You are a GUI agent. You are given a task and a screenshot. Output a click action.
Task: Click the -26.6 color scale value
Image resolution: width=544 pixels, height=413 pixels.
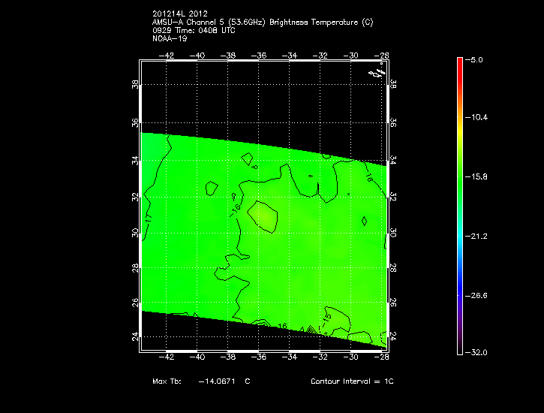point(477,294)
